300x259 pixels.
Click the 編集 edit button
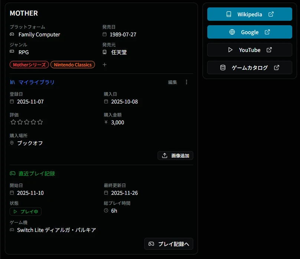pyautogui.click(x=172, y=82)
